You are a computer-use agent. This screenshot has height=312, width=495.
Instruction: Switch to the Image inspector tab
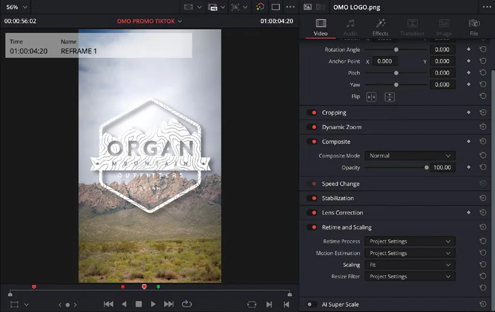444,27
